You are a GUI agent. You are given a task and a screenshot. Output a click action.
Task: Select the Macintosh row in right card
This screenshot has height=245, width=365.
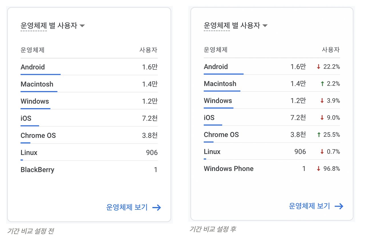272,84
